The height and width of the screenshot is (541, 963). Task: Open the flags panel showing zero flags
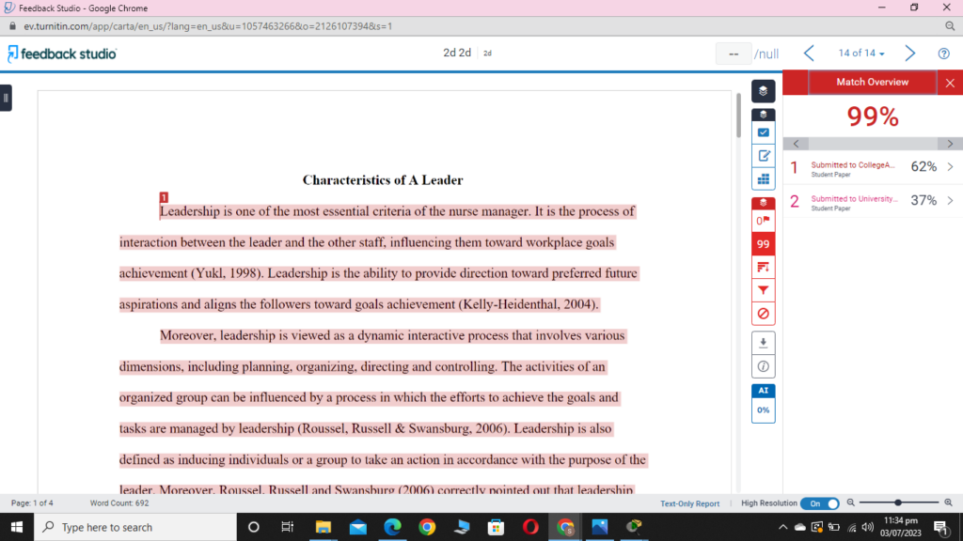click(x=763, y=220)
